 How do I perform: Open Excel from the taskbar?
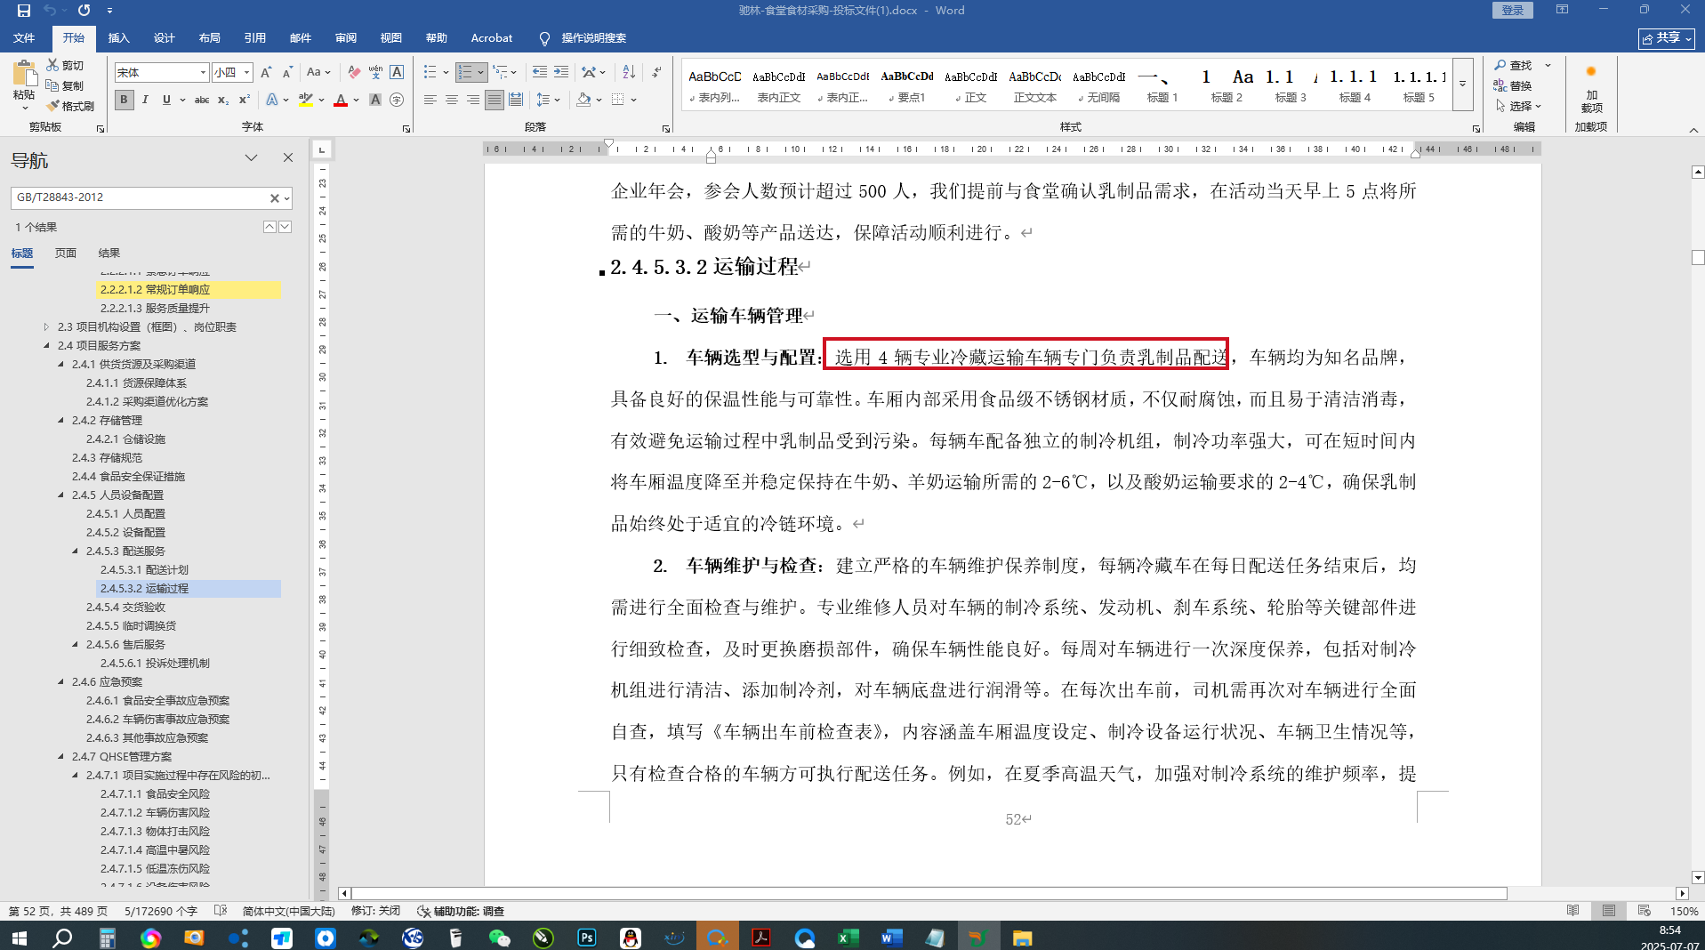coord(848,938)
